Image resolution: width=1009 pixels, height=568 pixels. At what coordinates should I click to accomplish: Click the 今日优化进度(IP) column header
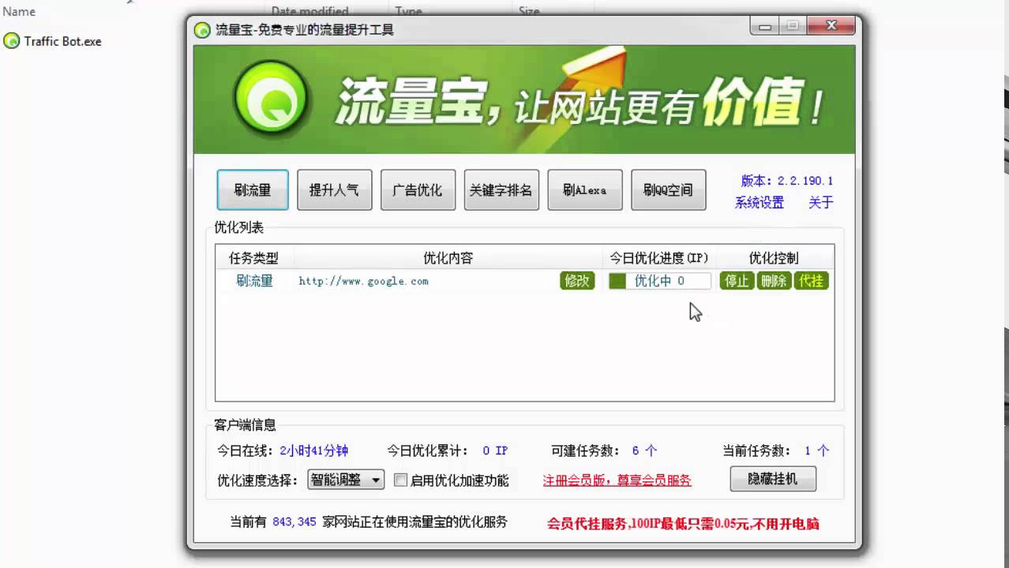click(x=659, y=258)
